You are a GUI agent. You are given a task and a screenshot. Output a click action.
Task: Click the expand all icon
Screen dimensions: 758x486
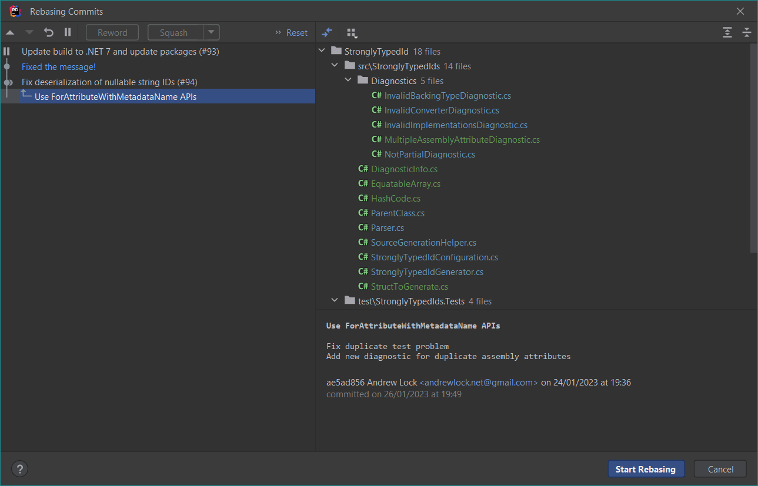(x=727, y=33)
